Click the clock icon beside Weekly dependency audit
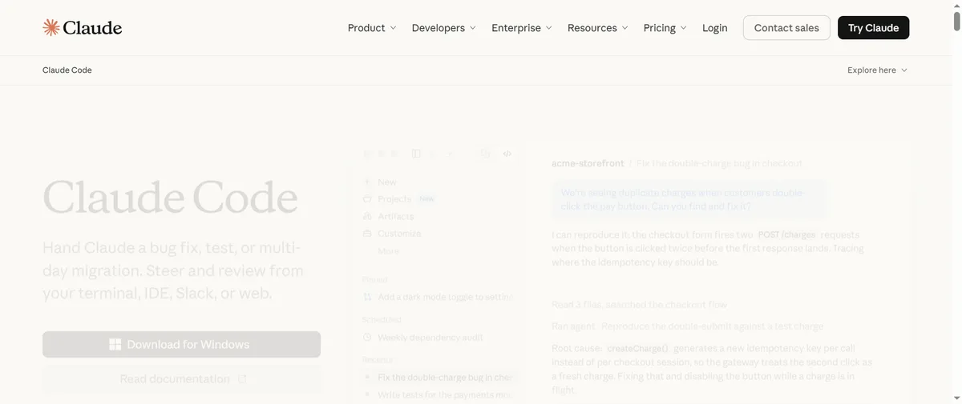 coord(367,338)
